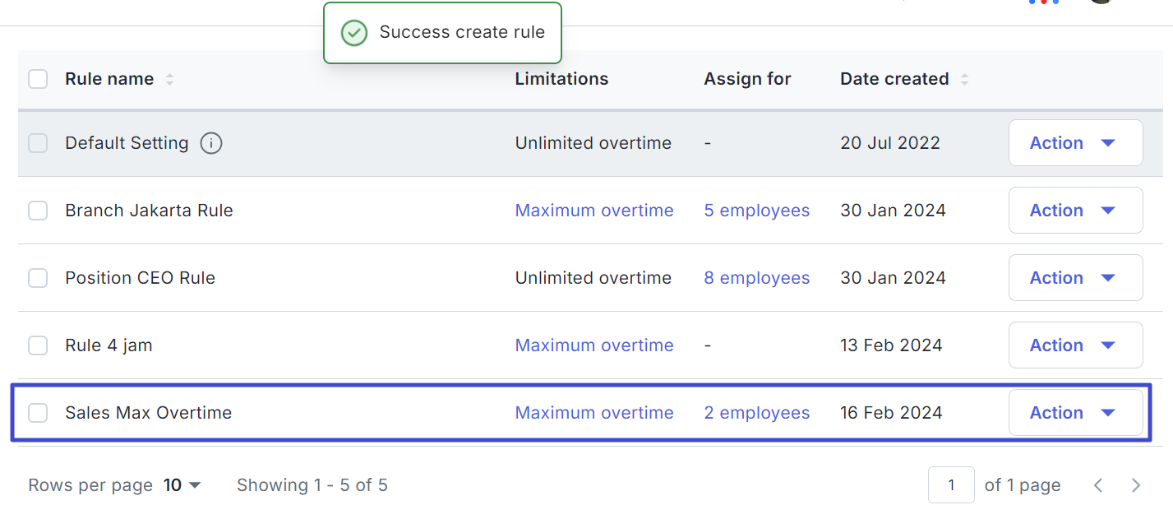The image size is (1173, 519).
Task: Select the header select-all checkbox
Action: pos(38,79)
